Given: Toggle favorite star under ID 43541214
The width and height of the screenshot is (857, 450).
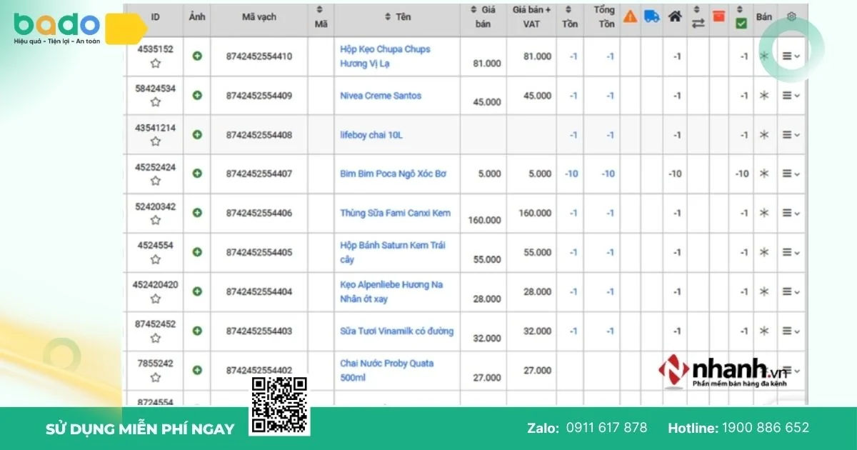Looking at the screenshot, I should coord(155,142).
